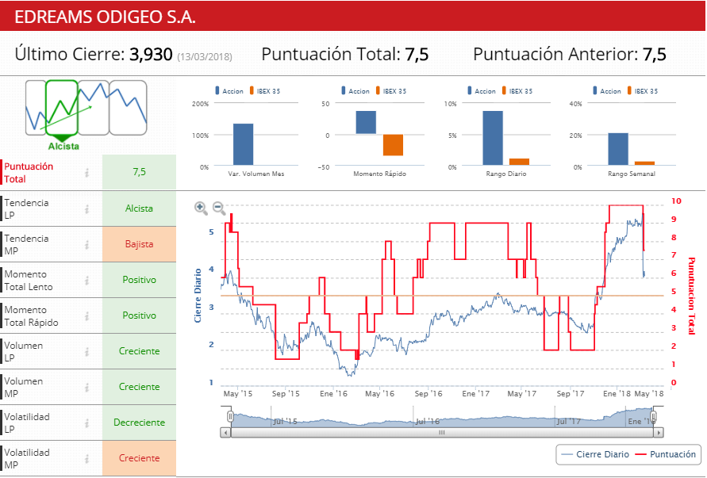Select the highlighted Alcista trend phase box
This screenshot has height=478, width=707.
[x=62, y=108]
